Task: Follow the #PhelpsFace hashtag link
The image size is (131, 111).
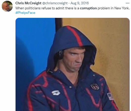Action: [25, 13]
